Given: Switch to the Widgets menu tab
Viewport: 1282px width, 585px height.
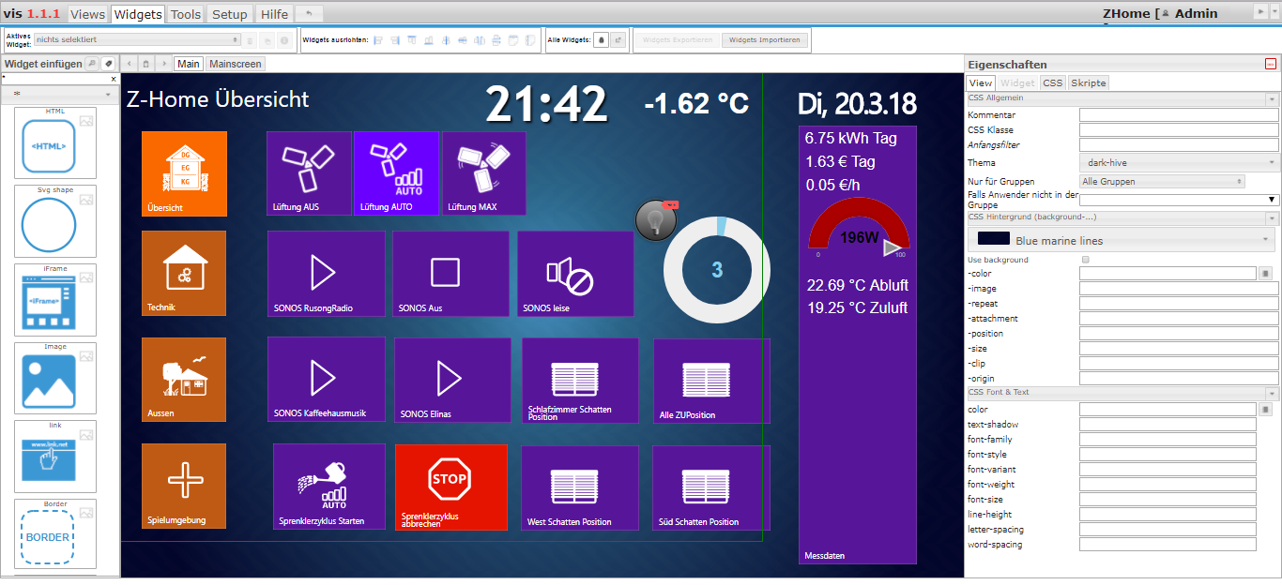Looking at the screenshot, I should [138, 14].
